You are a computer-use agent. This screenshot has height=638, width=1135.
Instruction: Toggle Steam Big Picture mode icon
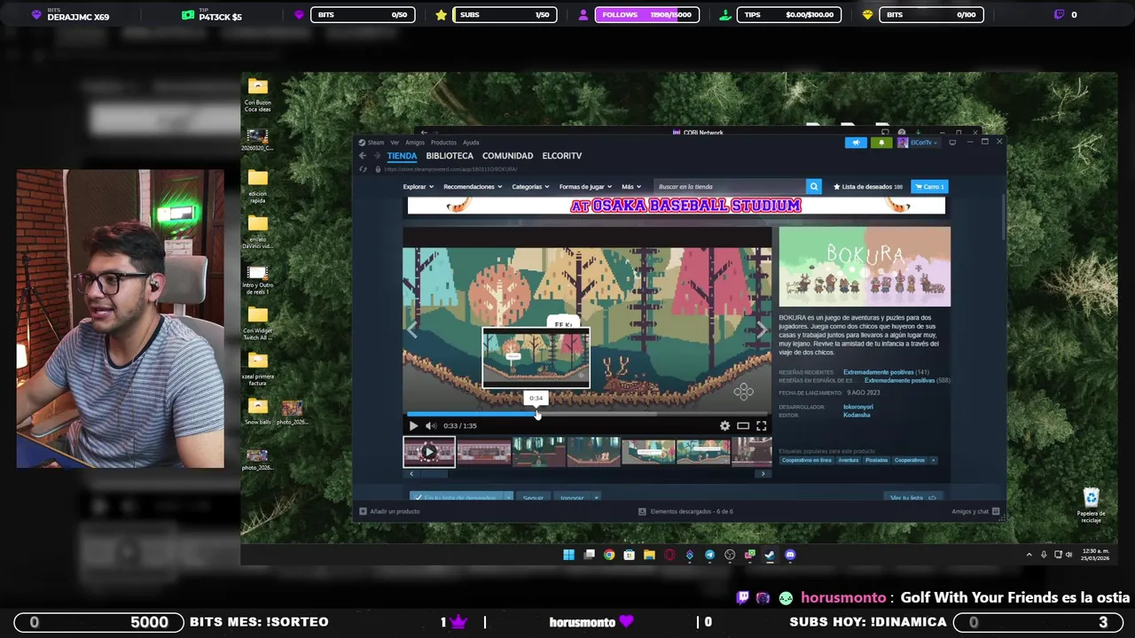point(952,143)
